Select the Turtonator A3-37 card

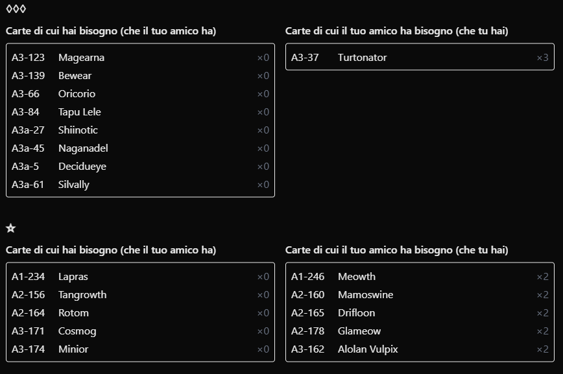tap(420, 58)
